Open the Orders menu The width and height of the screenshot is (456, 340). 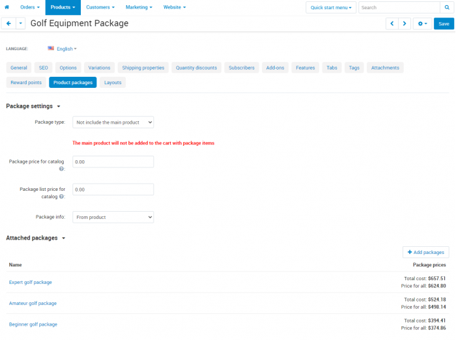[x=30, y=7]
